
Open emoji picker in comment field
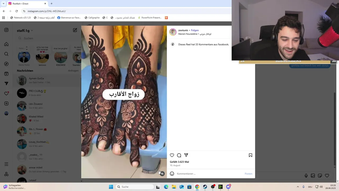(x=172, y=174)
